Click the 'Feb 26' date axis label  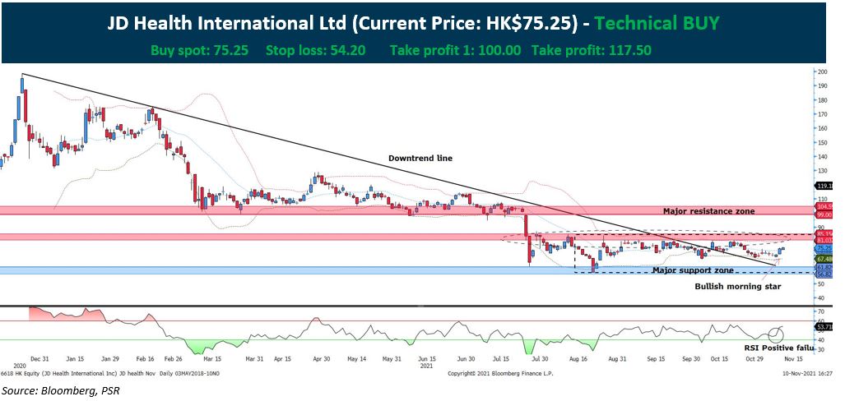click(173, 358)
